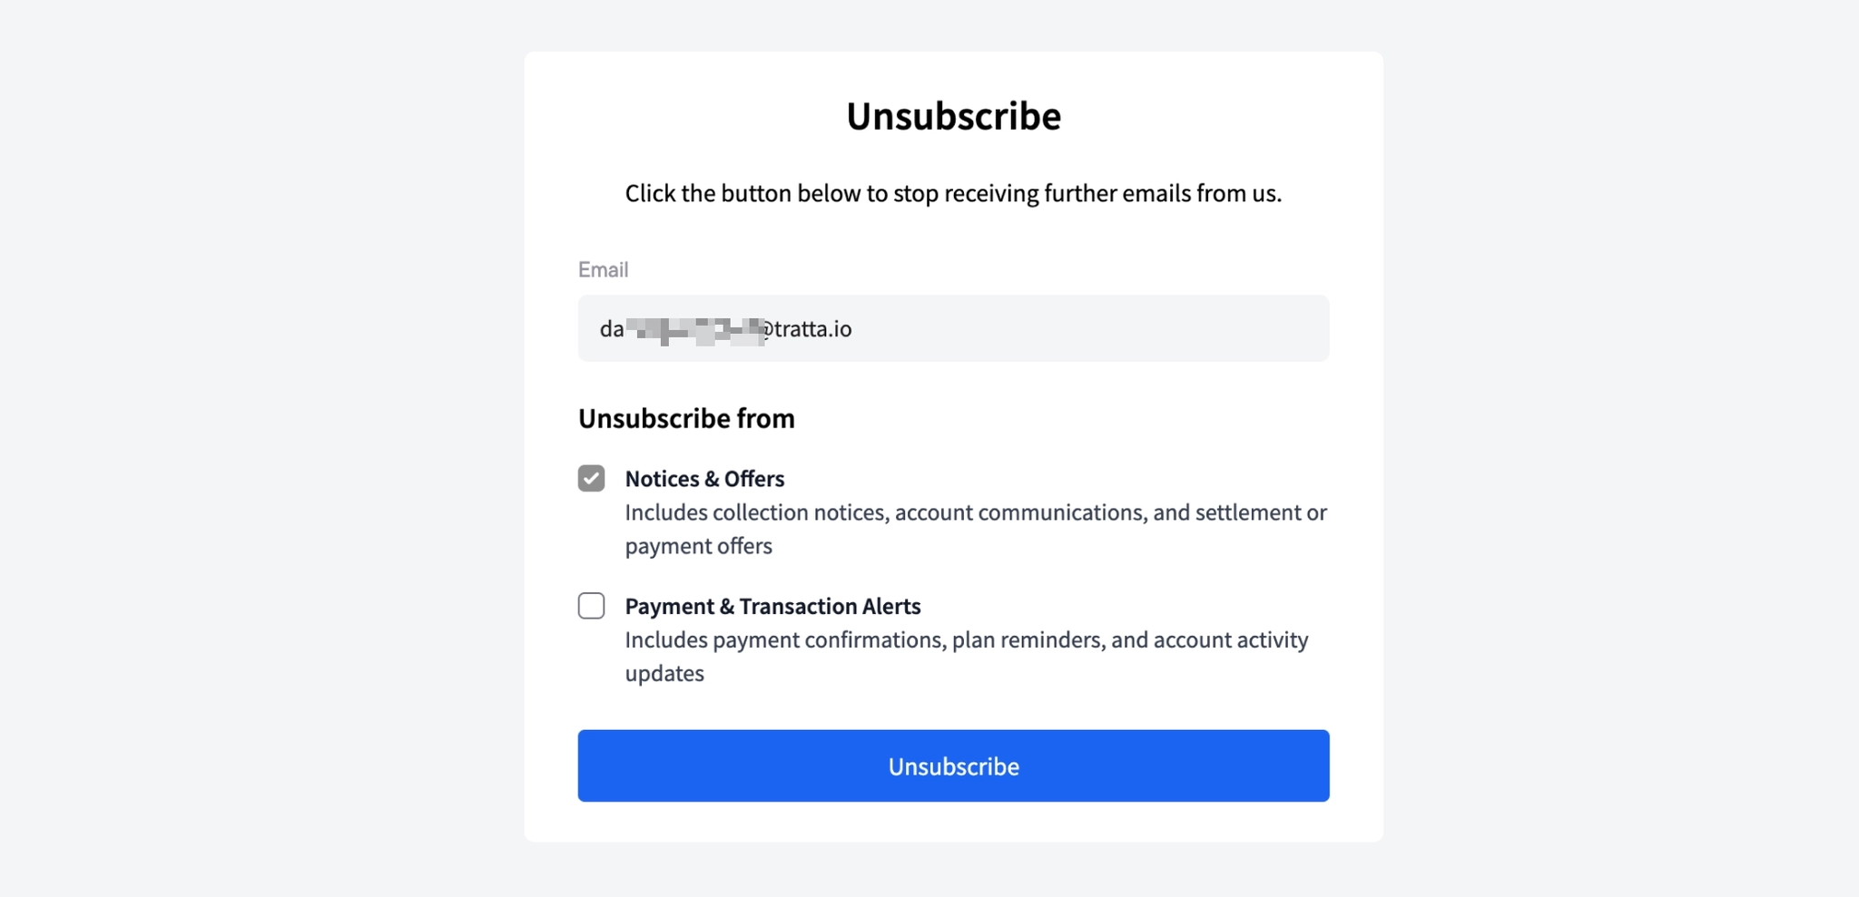Place cursor on "tratta.io" in email
Screen dimensions: 1859x897
(812, 329)
